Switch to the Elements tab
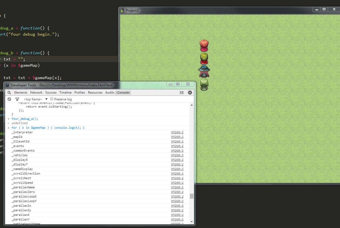Screen dimensions: 340x228 click(x=21, y=93)
